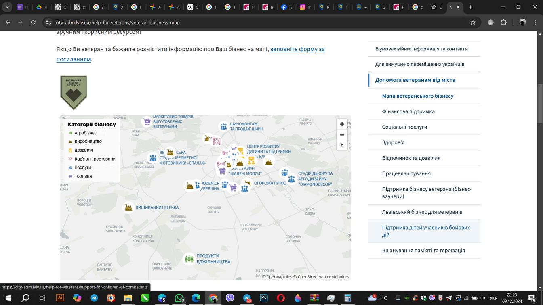Screen dimensions: 543x305
Task: Click the page vertical scrollbar thumb
Action: (x=540, y=104)
